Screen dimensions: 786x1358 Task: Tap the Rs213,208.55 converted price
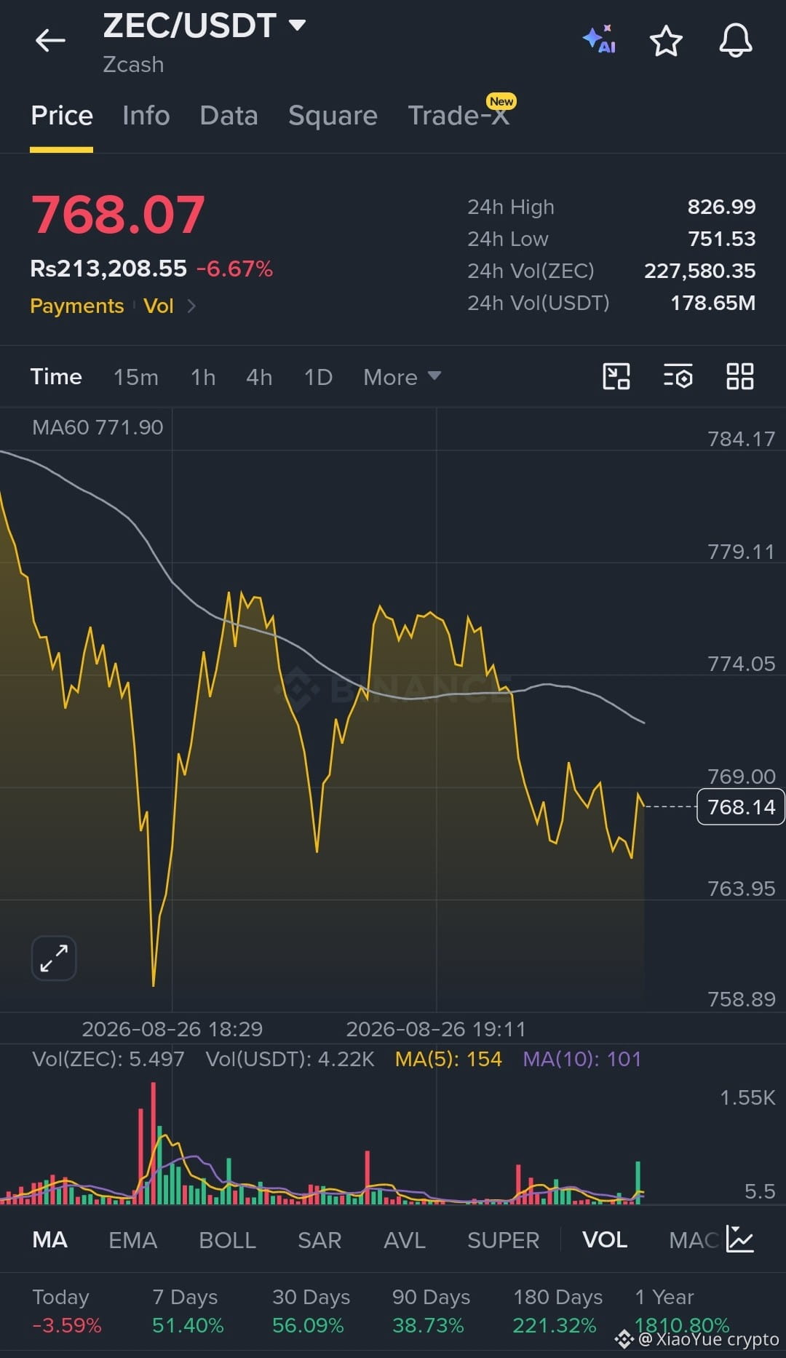(108, 269)
